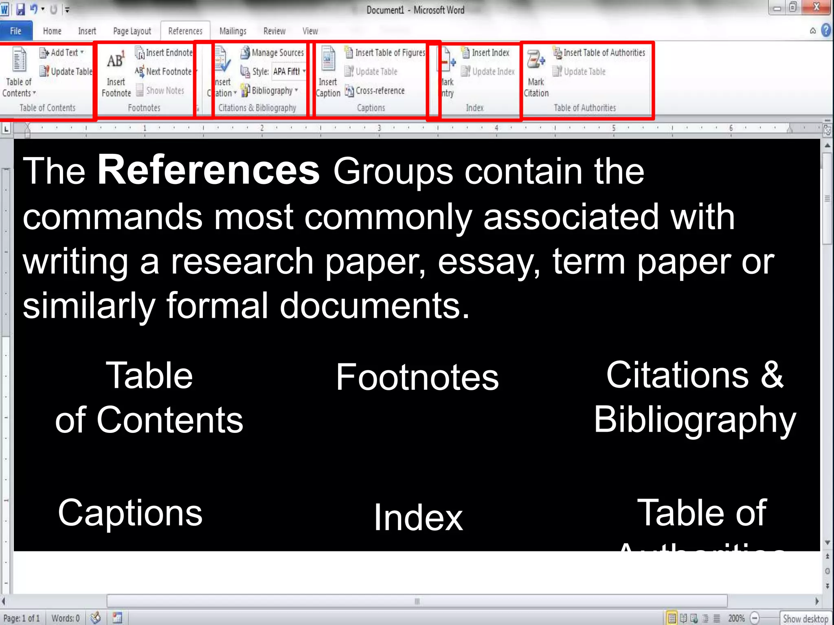The width and height of the screenshot is (834, 625).
Task: Switch to Web Layout view
Action: pyautogui.click(x=694, y=618)
